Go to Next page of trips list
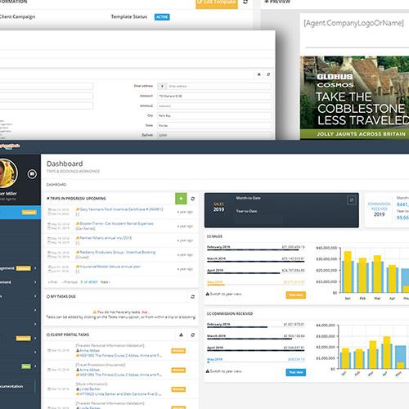 106,282
